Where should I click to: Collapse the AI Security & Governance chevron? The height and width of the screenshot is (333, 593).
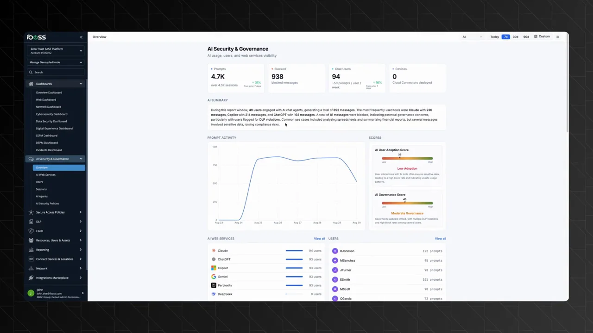[x=81, y=159]
